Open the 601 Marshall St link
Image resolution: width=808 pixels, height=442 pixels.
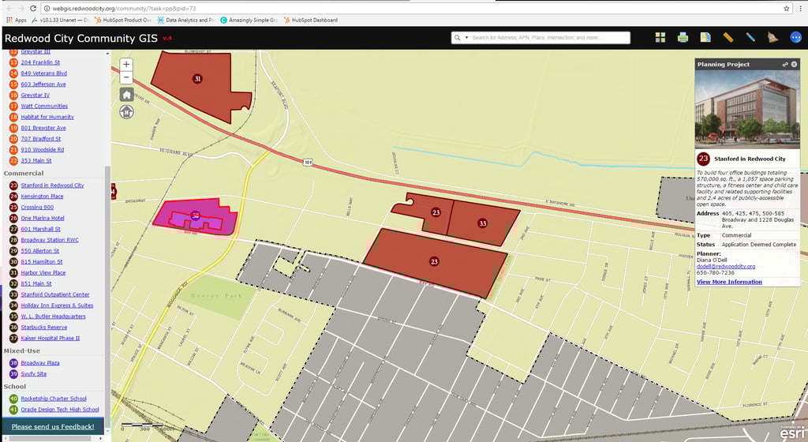[x=40, y=229]
